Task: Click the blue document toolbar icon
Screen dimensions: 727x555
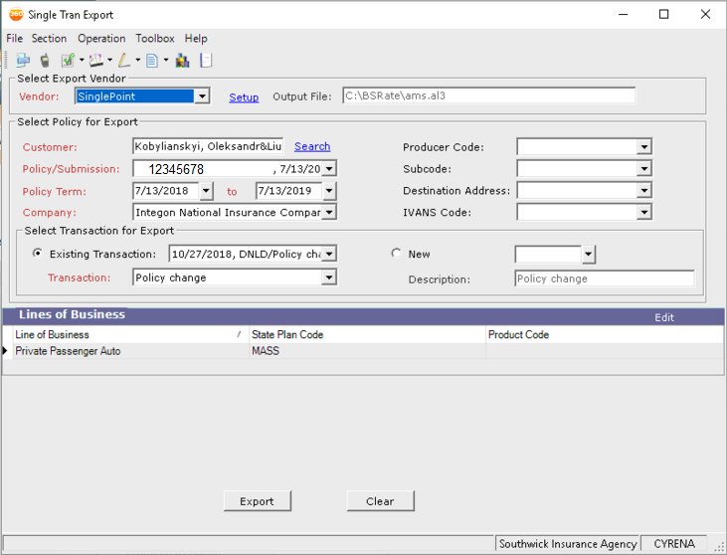Action: 152,61
